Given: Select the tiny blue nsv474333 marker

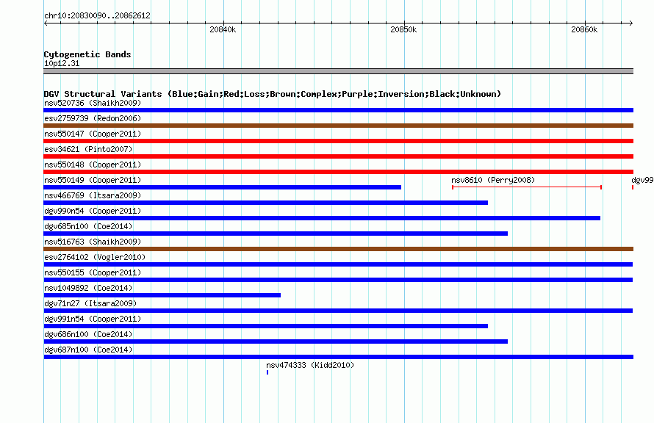Looking at the screenshot, I should 267,372.
